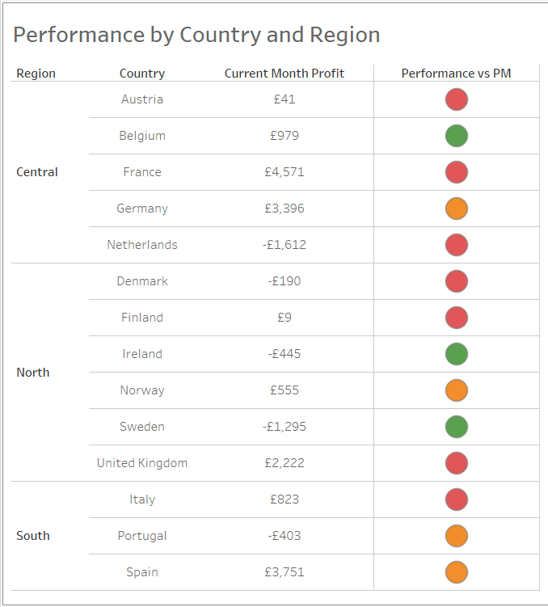Select the North region label
Viewport: 548px width, 607px height.
coord(33,373)
